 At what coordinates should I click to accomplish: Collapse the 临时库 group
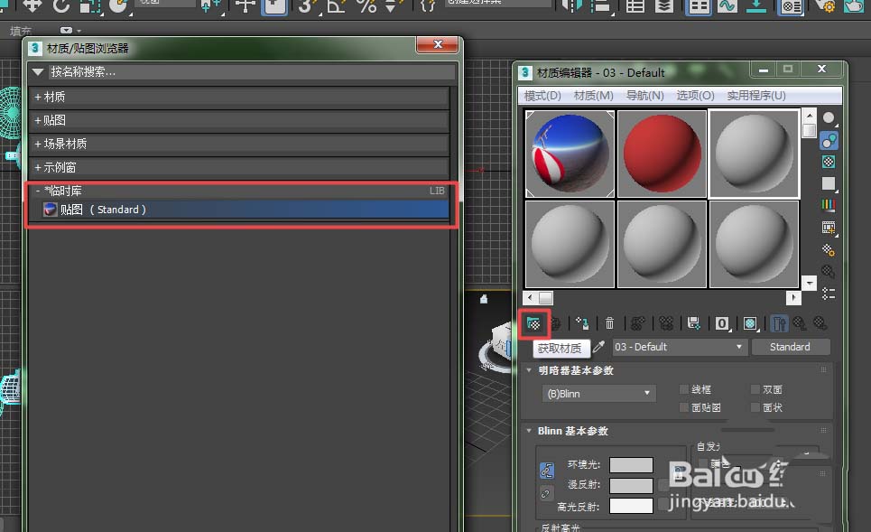[x=38, y=191]
